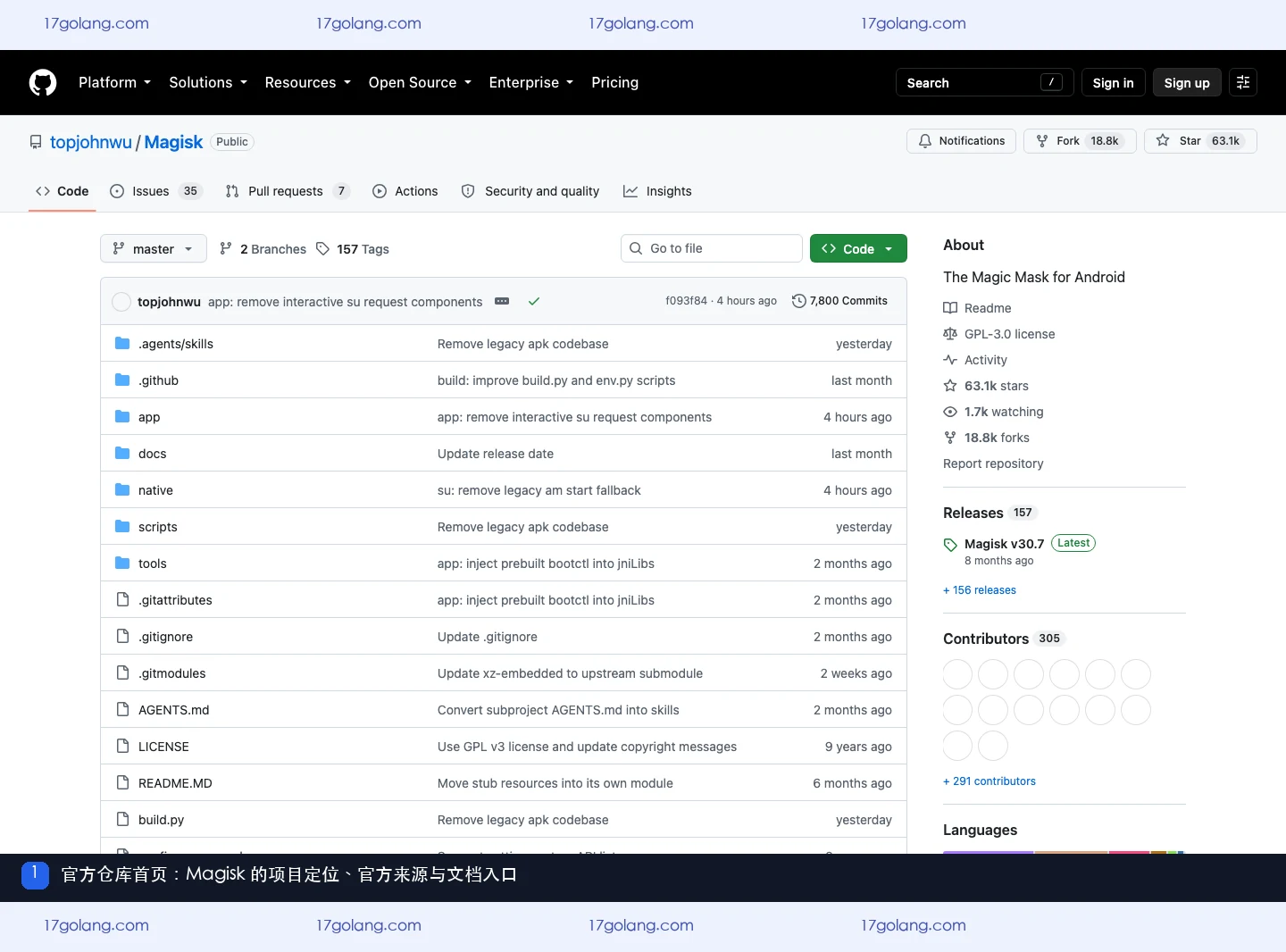Expand the Open Source menu
1286x952 pixels.
420,82
